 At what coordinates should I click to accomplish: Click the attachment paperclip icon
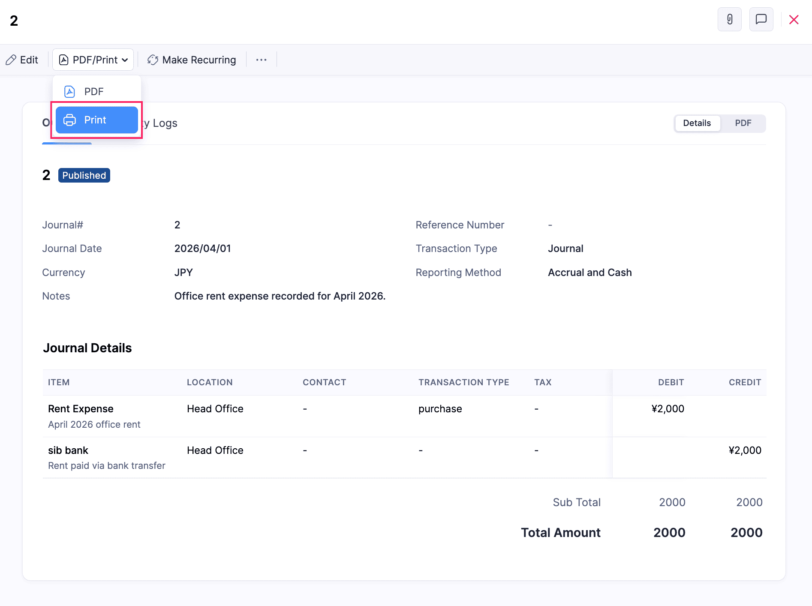click(x=729, y=19)
